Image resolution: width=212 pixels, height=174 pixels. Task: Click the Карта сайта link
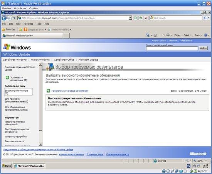point(158,41)
